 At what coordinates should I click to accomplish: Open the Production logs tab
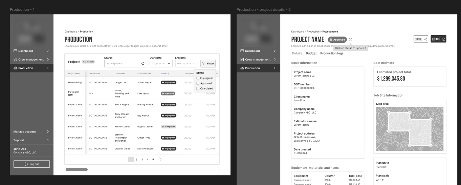pyautogui.click(x=332, y=53)
